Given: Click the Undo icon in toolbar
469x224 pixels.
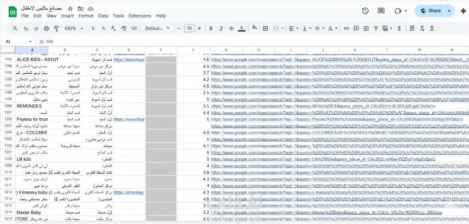Looking at the screenshot, I should pyautogui.click(x=26, y=28).
